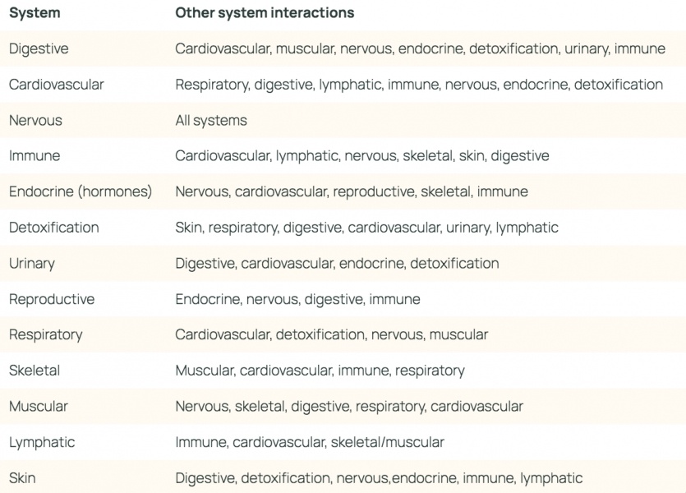Click the "All systems" cell
This screenshot has width=686, height=493.
click(211, 120)
